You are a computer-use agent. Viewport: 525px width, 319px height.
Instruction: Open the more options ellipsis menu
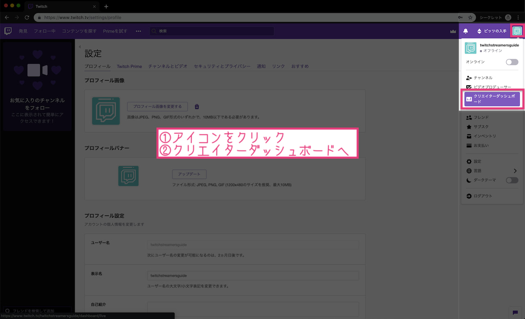[139, 31]
